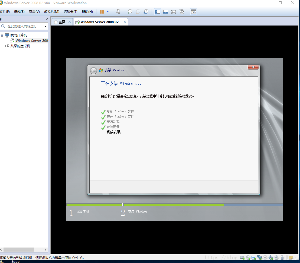Click the 1 收集信息 stage label
Screen dimensions: 300x263
click(x=79, y=212)
